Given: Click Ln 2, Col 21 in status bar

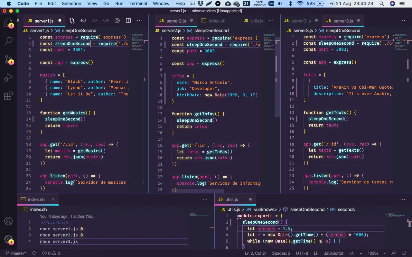Looking at the screenshot, I should pyautogui.click(x=256, y=253).
